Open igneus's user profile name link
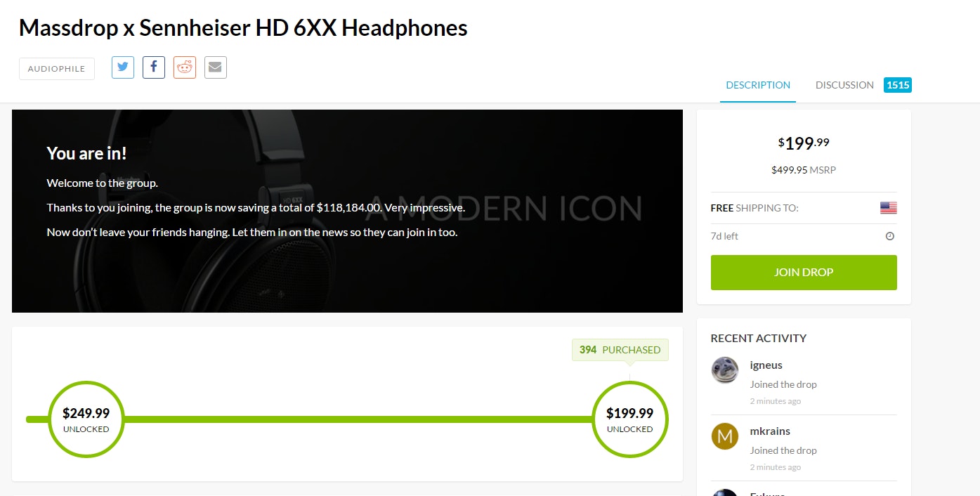Screen dimensions: 980x496 click(766, 365)
